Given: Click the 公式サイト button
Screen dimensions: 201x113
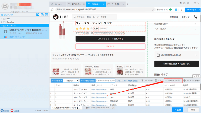Looking at the screenshot, I should tap(110, 46).
